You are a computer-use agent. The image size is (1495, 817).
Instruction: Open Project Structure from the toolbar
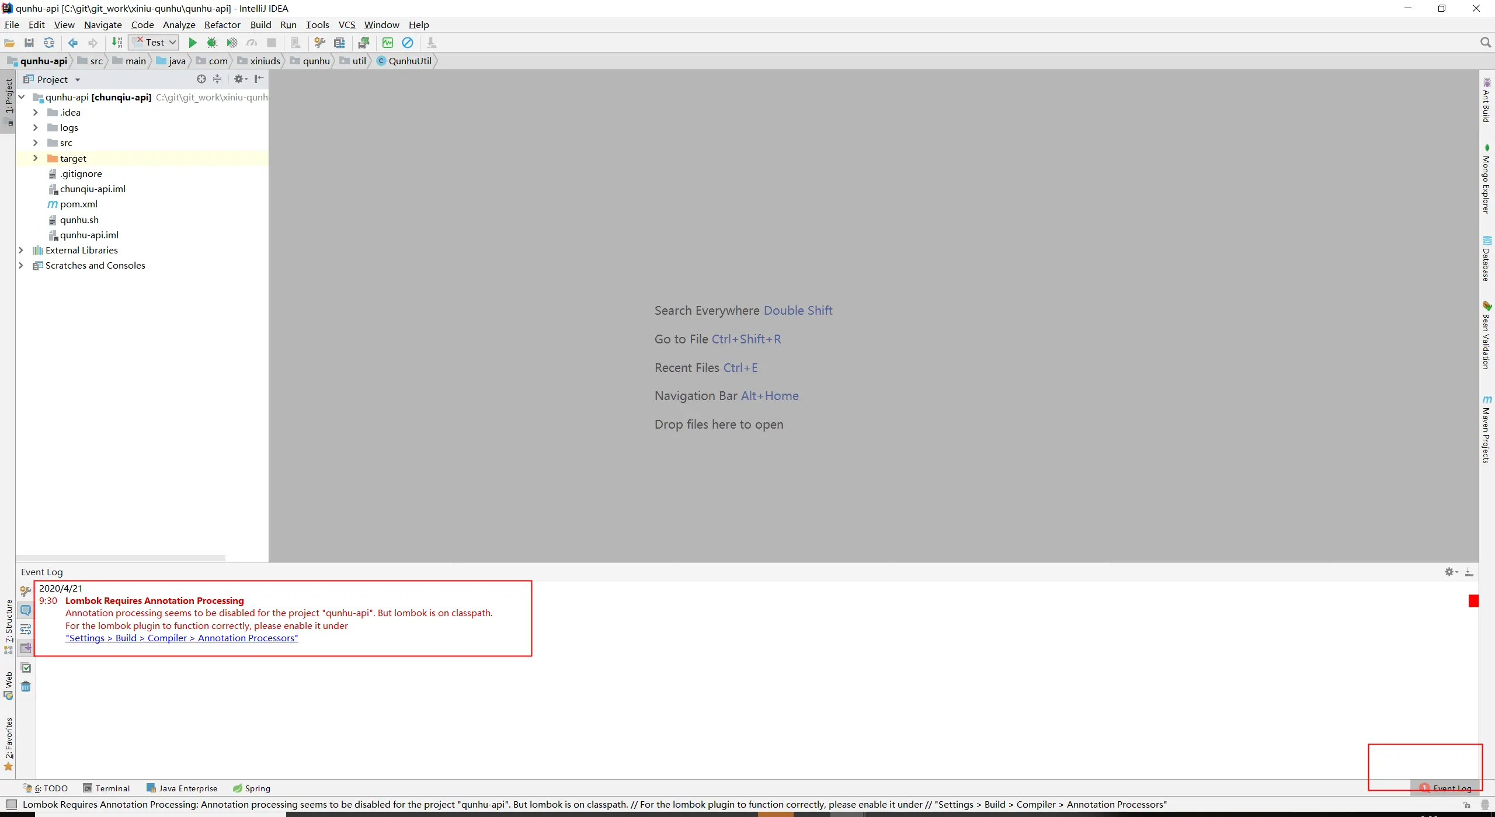(x=339, y=43)
